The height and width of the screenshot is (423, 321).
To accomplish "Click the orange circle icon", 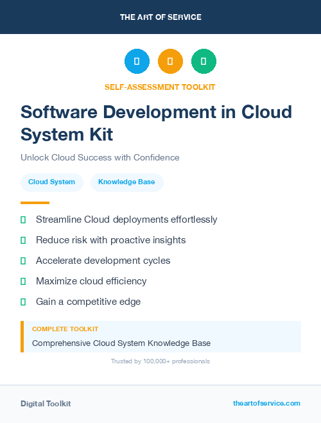I will point(170,61).
